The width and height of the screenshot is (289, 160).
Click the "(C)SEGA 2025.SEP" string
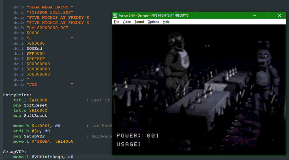50,12
